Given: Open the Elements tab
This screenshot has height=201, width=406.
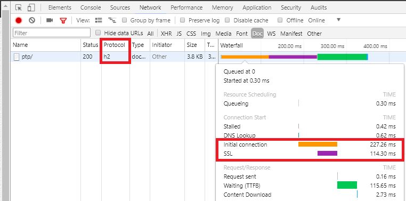Looking at the screenshot, I should point(60,7).
